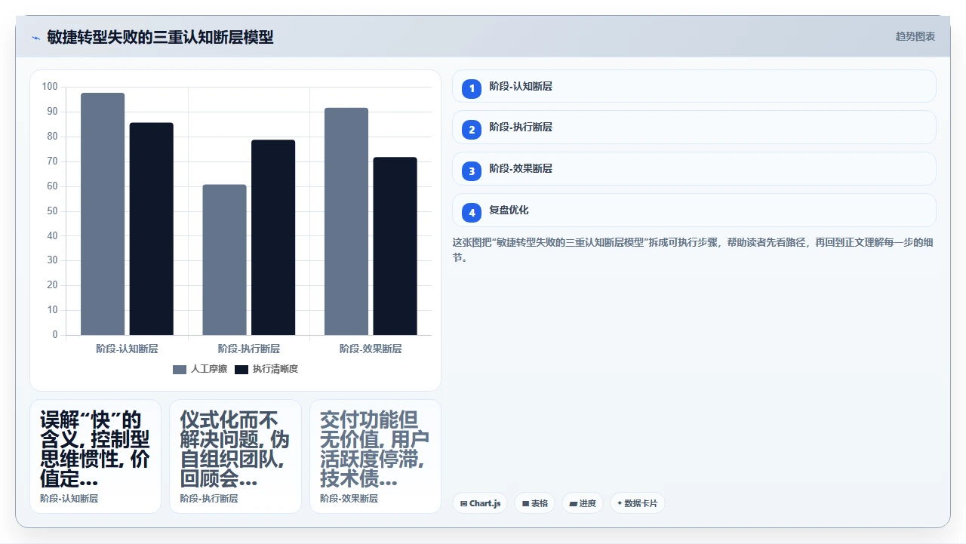Click the 执行清晰度 bar for 阶段-执行断层

tap(273, 238)
